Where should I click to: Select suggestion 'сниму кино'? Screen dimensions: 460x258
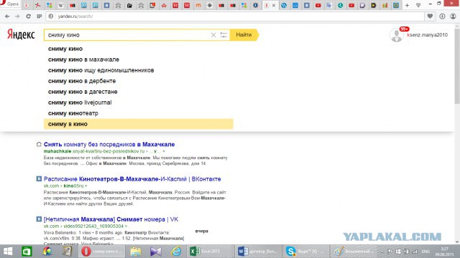(x=139, y=49)
